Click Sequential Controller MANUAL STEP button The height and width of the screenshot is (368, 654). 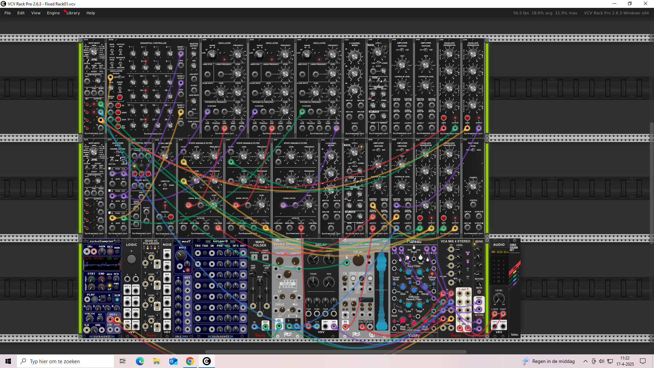click(x=120, y=97)
